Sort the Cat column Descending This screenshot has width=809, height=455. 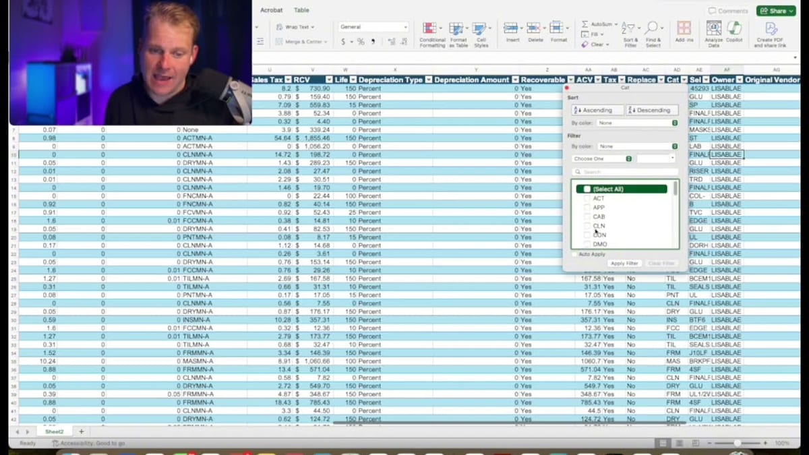coord(652,110)
